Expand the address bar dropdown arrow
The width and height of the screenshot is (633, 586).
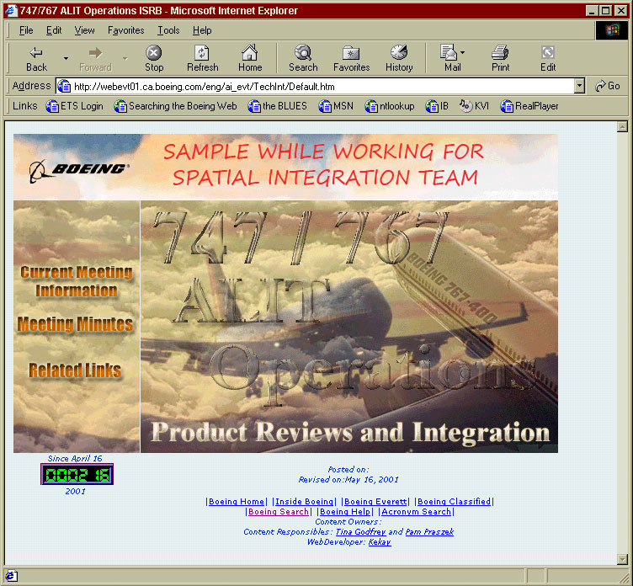pos(579,86)
